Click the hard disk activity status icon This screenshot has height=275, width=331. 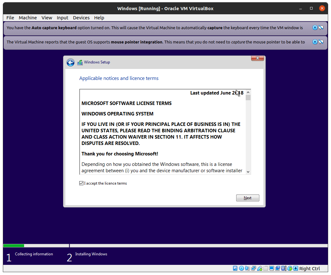pos(235,268)
